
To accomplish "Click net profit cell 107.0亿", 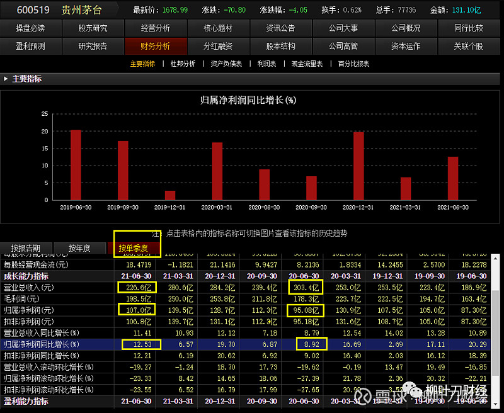I will pyautogui.click(x=139, y=310).
